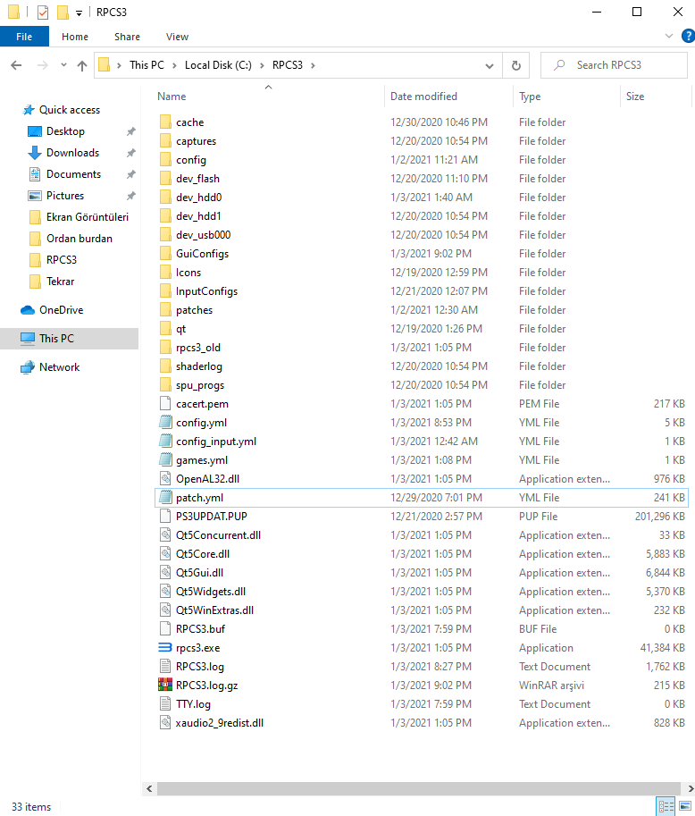This screenshot has height=816, width=695.
Task: Select the patch.yml file row
Action: point(422,498)
